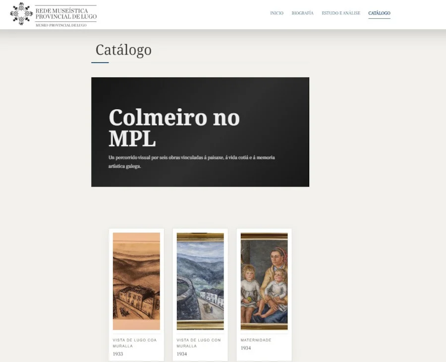Open the Biografía menu item
Image resolution: width=446 pixels, height=362 pixels.
(302, 13)
